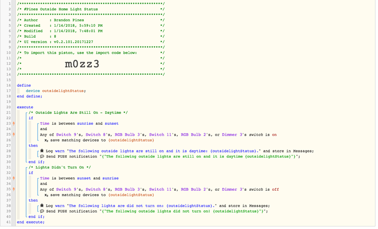Click the variable x icon on line 26

(x=46, y=140)
